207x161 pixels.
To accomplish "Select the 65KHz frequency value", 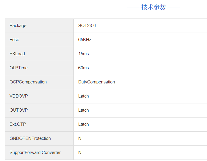I will (x=85, y=40).
